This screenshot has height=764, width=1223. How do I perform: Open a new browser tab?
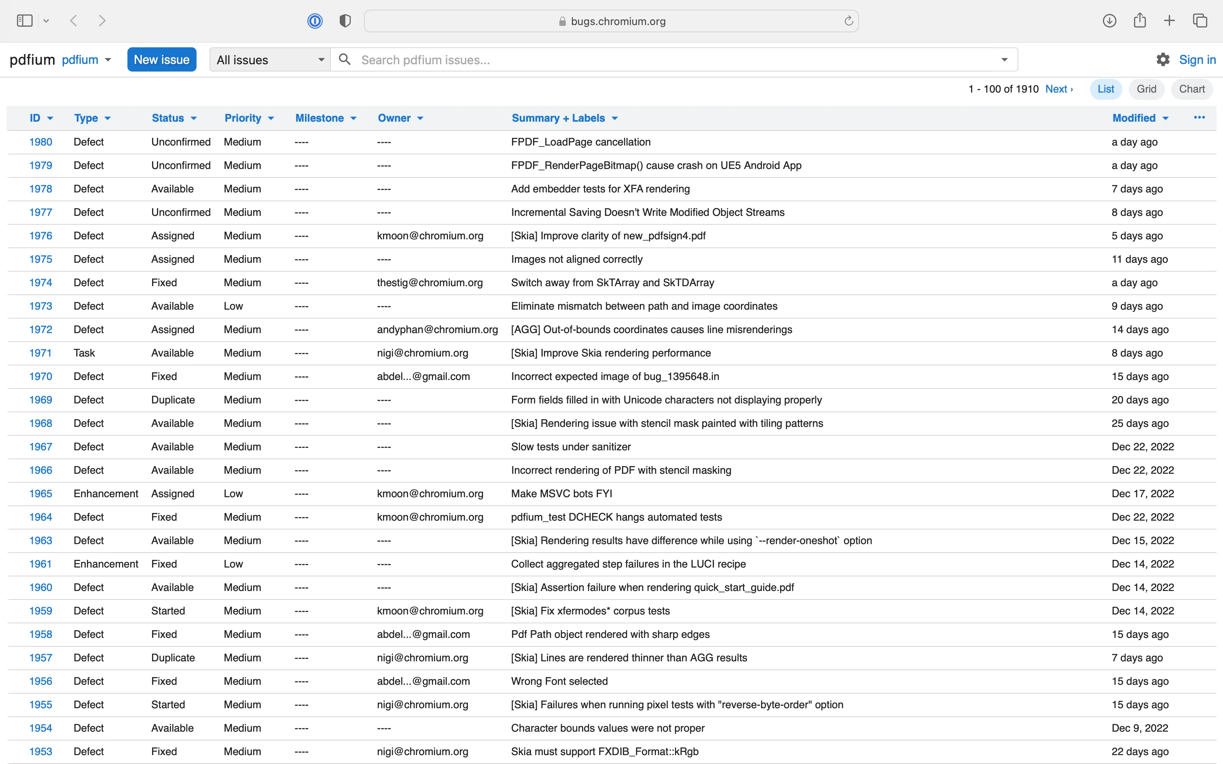(1170, 21)
